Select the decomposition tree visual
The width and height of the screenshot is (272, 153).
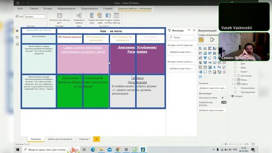point(200,72)
